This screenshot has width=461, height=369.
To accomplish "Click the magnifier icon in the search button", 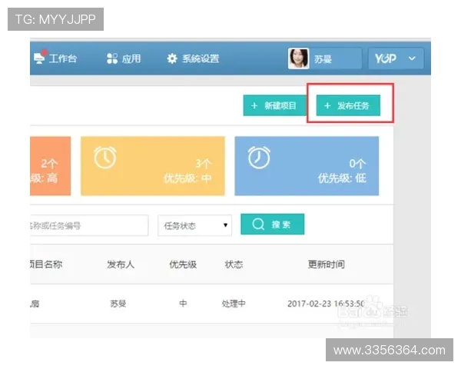I will click(258, 224).
